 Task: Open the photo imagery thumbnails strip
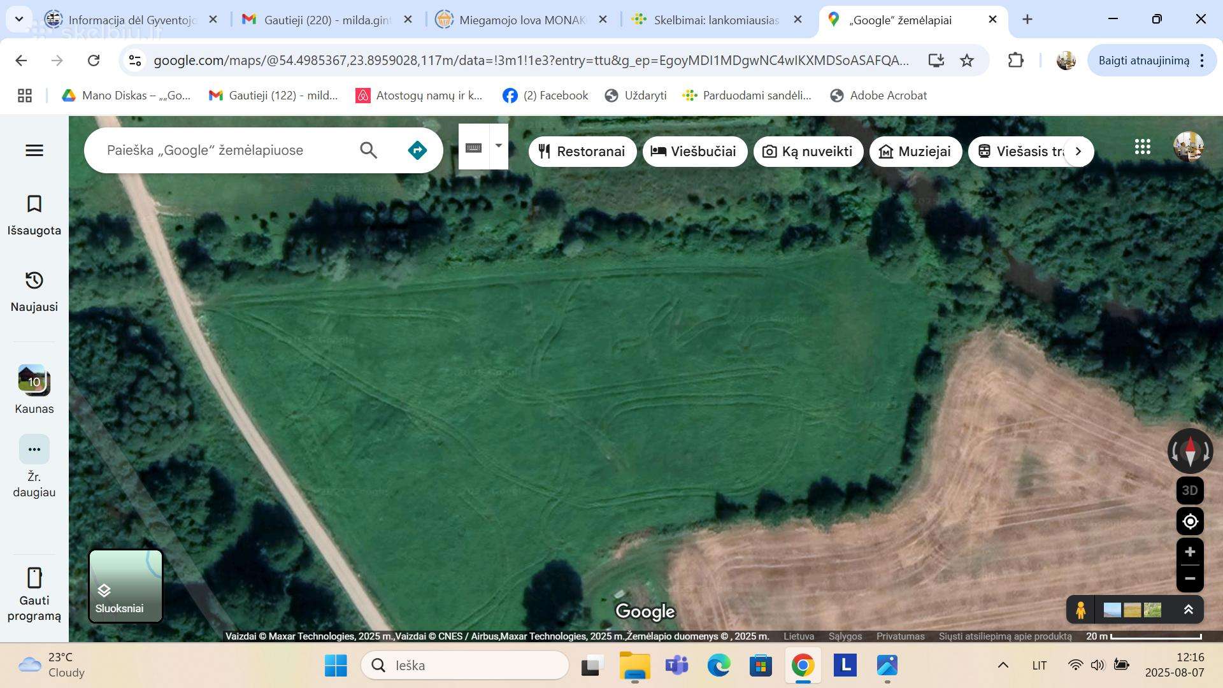[x=1133, y=610]
